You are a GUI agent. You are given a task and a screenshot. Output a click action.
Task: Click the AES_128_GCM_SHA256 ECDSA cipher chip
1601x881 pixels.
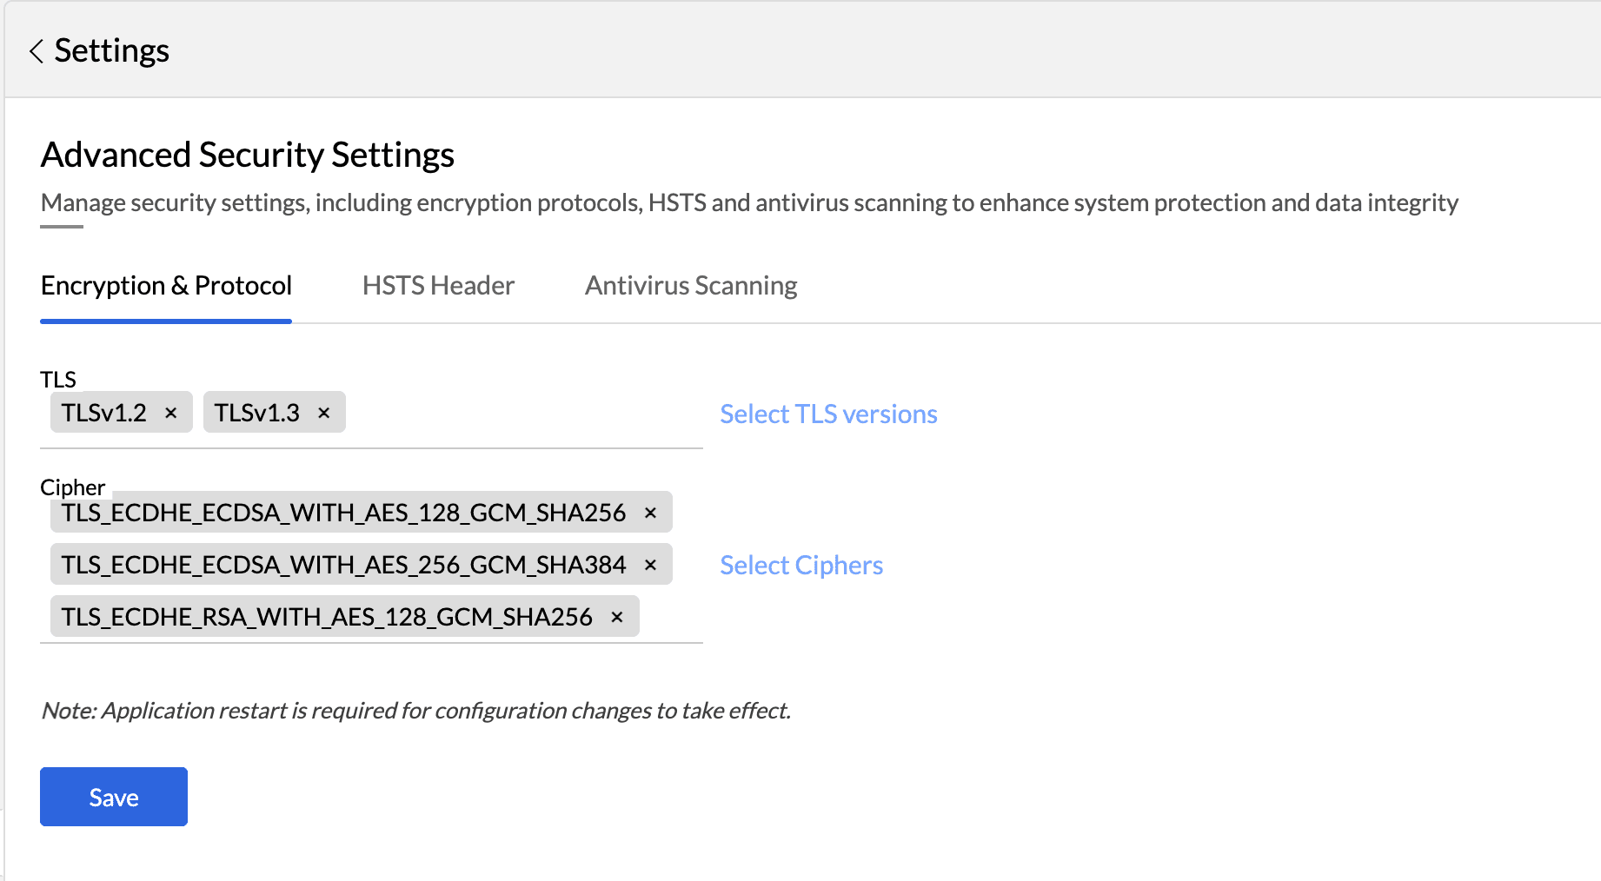(343, 513)
